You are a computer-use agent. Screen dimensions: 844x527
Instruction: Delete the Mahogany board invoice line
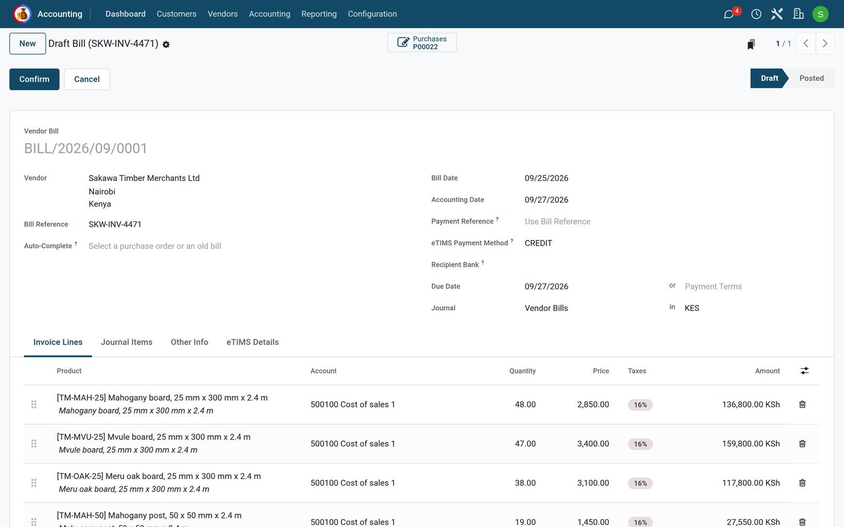pyautogui.click(x=802, y=404)
